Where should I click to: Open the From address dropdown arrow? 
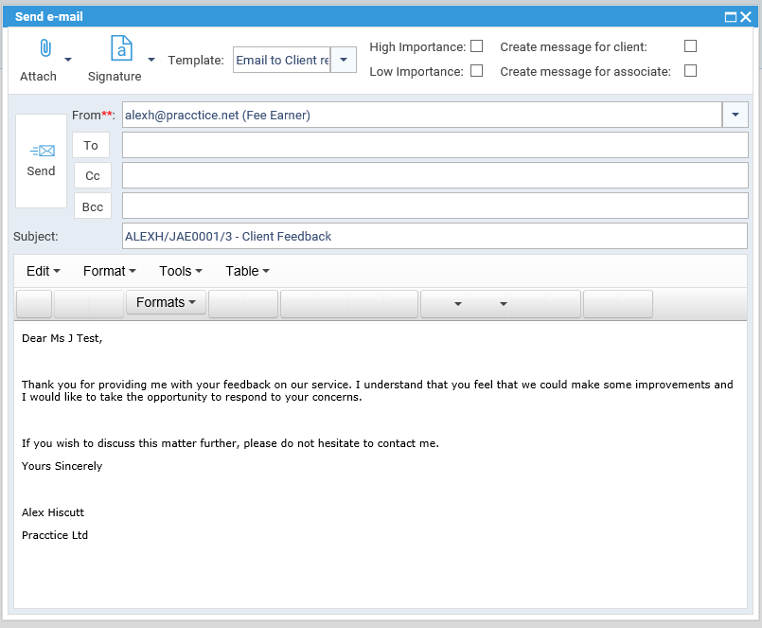point(735,115)
